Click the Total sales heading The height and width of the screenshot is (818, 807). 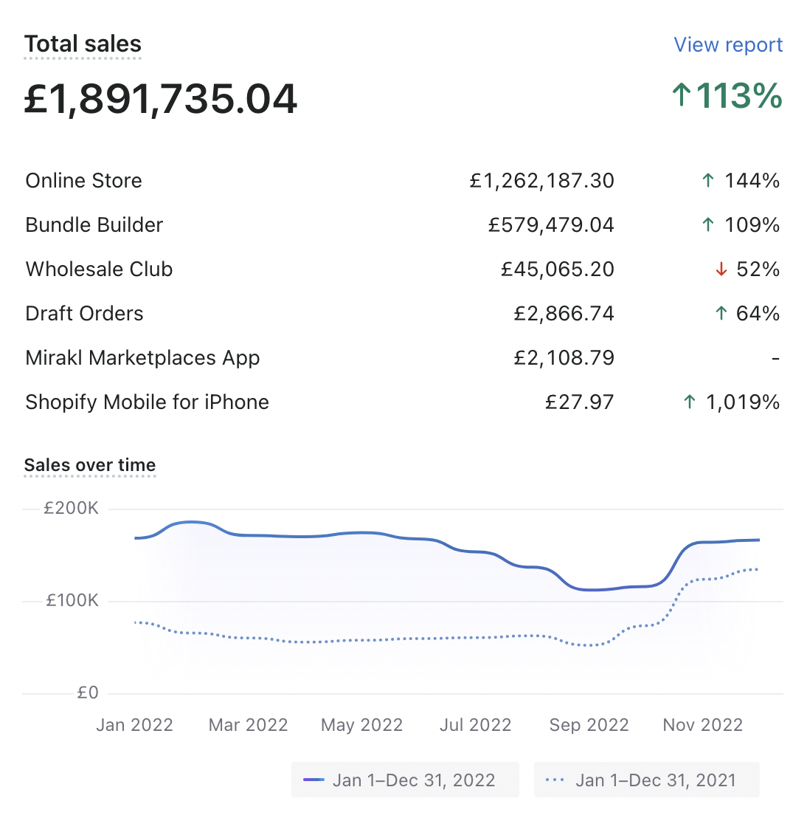click(x=83, y=44)
